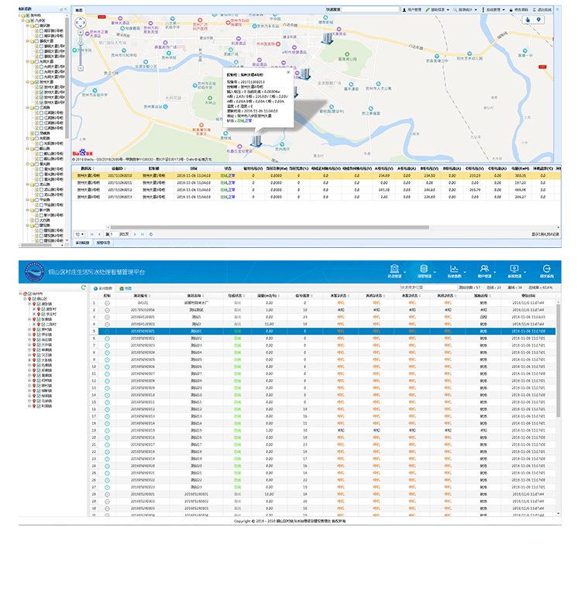The height and width of the screenshot is (589, 581).
Task: Select grid row with device ID 201711060011
Action: (x=316, y=183)
